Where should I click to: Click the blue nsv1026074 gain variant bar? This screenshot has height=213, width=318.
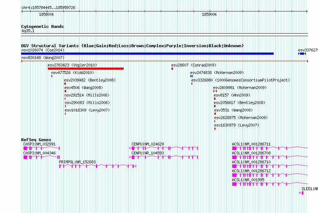pos(148,54)
